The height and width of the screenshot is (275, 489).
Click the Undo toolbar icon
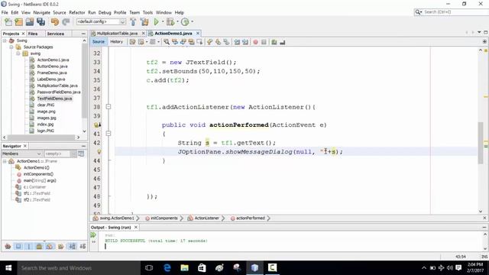click(55, 22)
